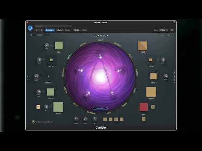The height and width of the screenshot is (151, 202).
Task: Open the preset name dropdown in header
Action: coord(53,26)
